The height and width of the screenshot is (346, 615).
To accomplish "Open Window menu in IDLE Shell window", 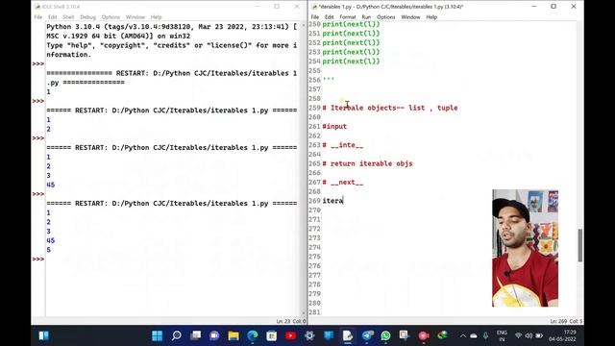I will [135, 17].
